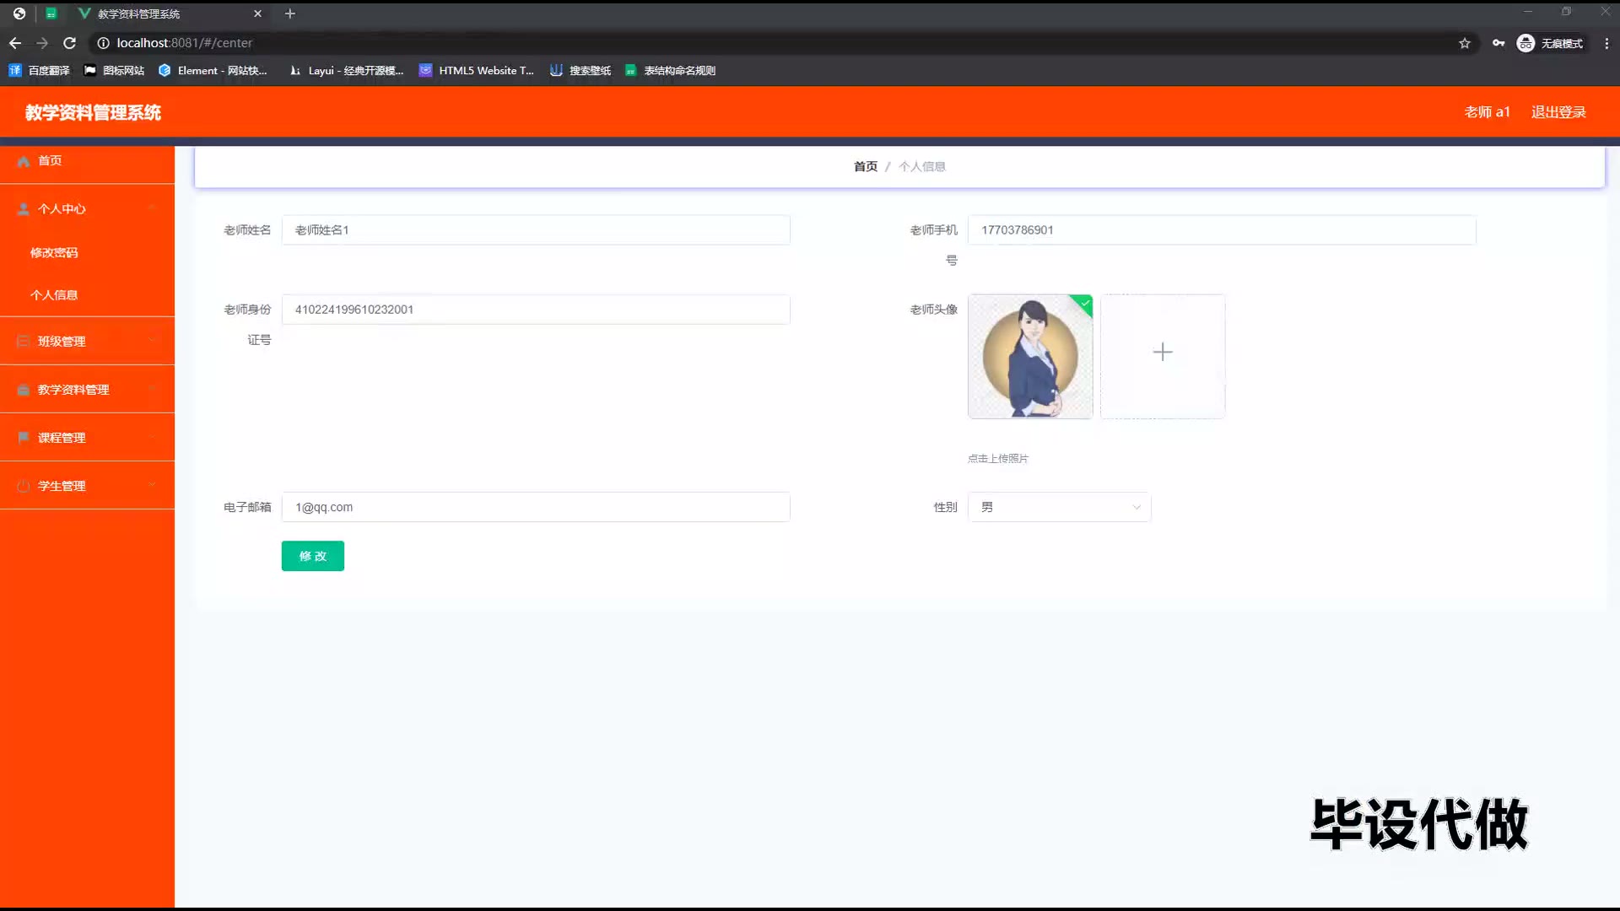Click the 老师姓名 input field

coord(536,229)
